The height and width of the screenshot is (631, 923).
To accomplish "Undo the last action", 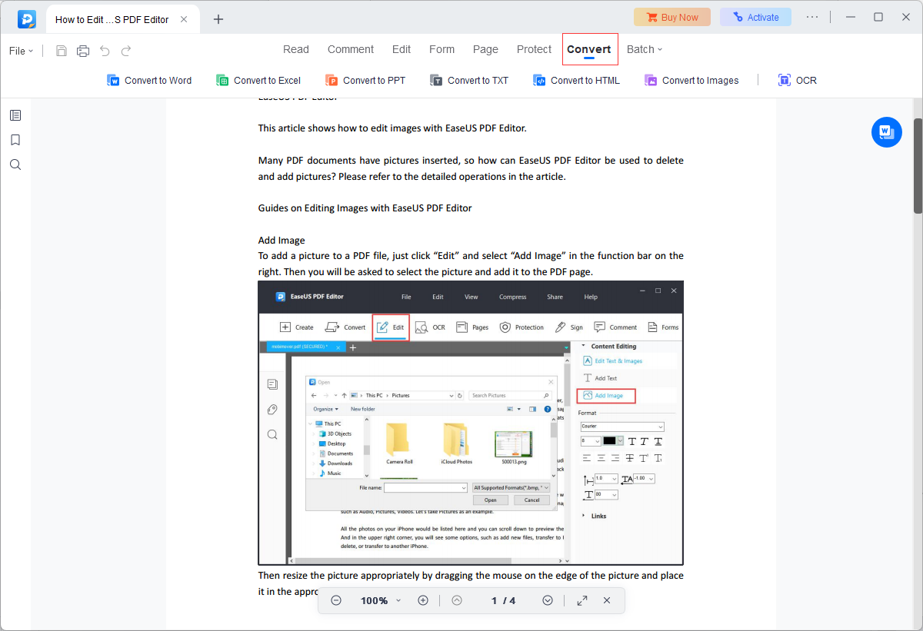I will (x=105, y=51).
